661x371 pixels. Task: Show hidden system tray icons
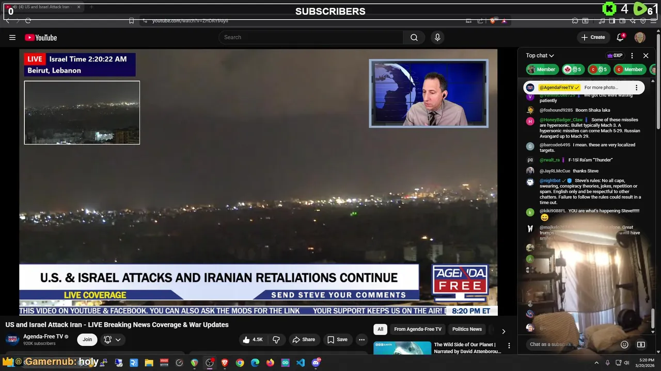(x=596, y=363)
